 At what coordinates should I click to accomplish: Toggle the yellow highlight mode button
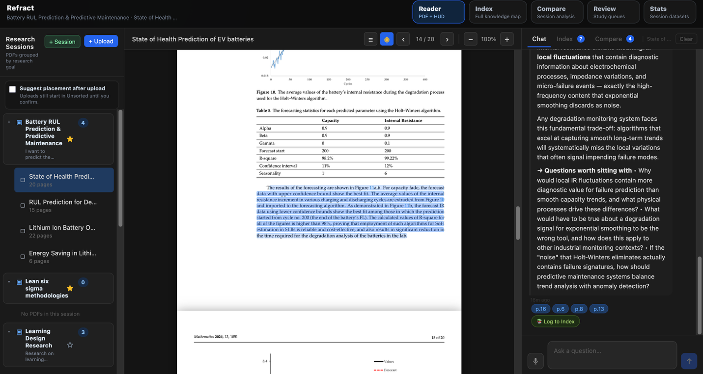tap(387, 39)
